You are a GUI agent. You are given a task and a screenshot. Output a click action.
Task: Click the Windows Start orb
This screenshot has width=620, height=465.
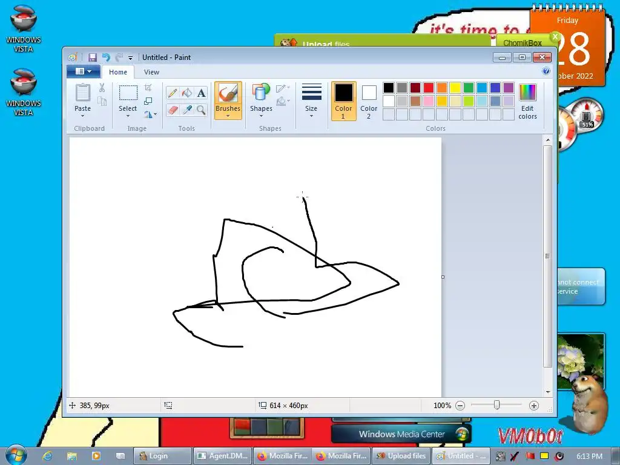click(x=16, y=455)
